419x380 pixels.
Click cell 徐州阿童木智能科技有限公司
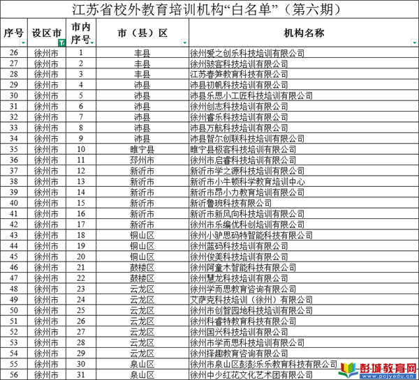pyautogui.click(x=304, y=267)
